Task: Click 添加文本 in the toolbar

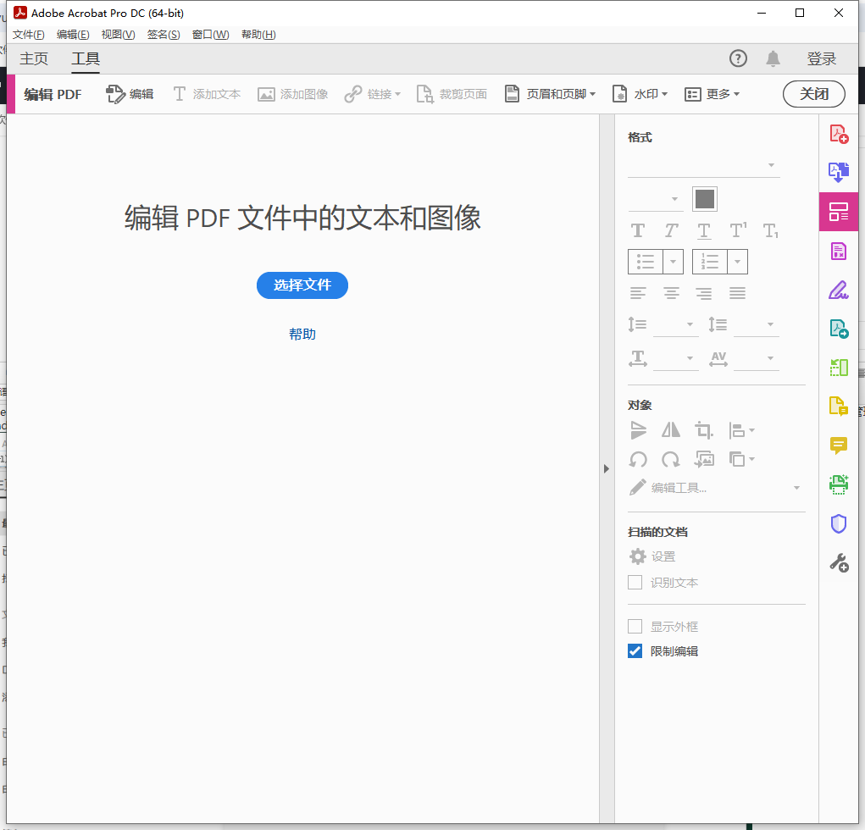Action: click(x=207, y=94)
